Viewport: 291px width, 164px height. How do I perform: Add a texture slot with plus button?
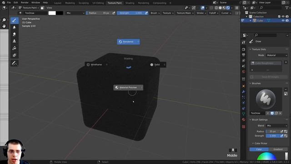[286, 62]
